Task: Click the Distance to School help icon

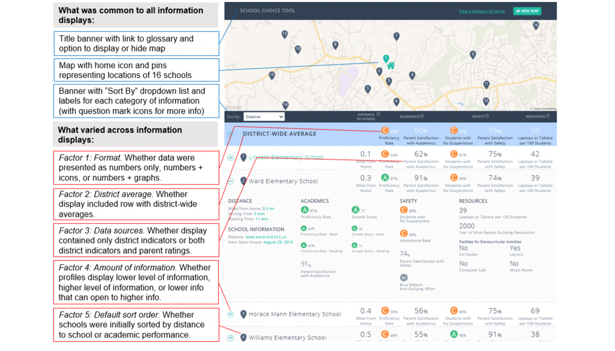Action: pos(378,115)
